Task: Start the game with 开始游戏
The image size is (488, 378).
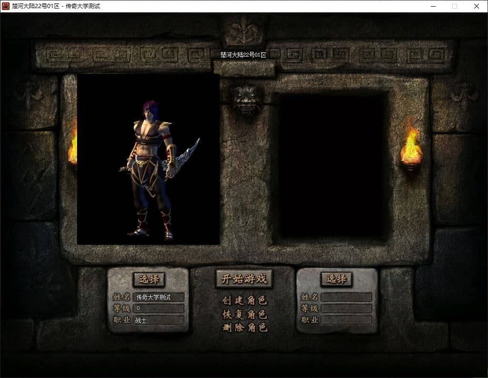Action: tap(244, 279)
